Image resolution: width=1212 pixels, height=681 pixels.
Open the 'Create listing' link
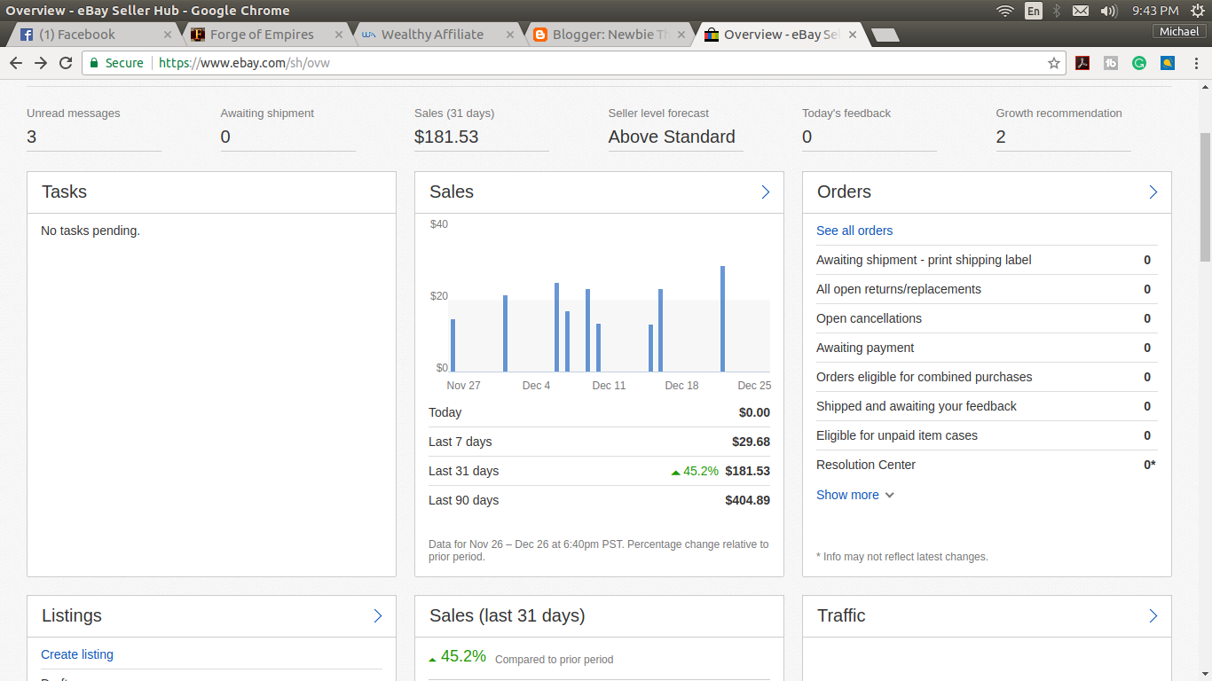[x=77, y=654]
